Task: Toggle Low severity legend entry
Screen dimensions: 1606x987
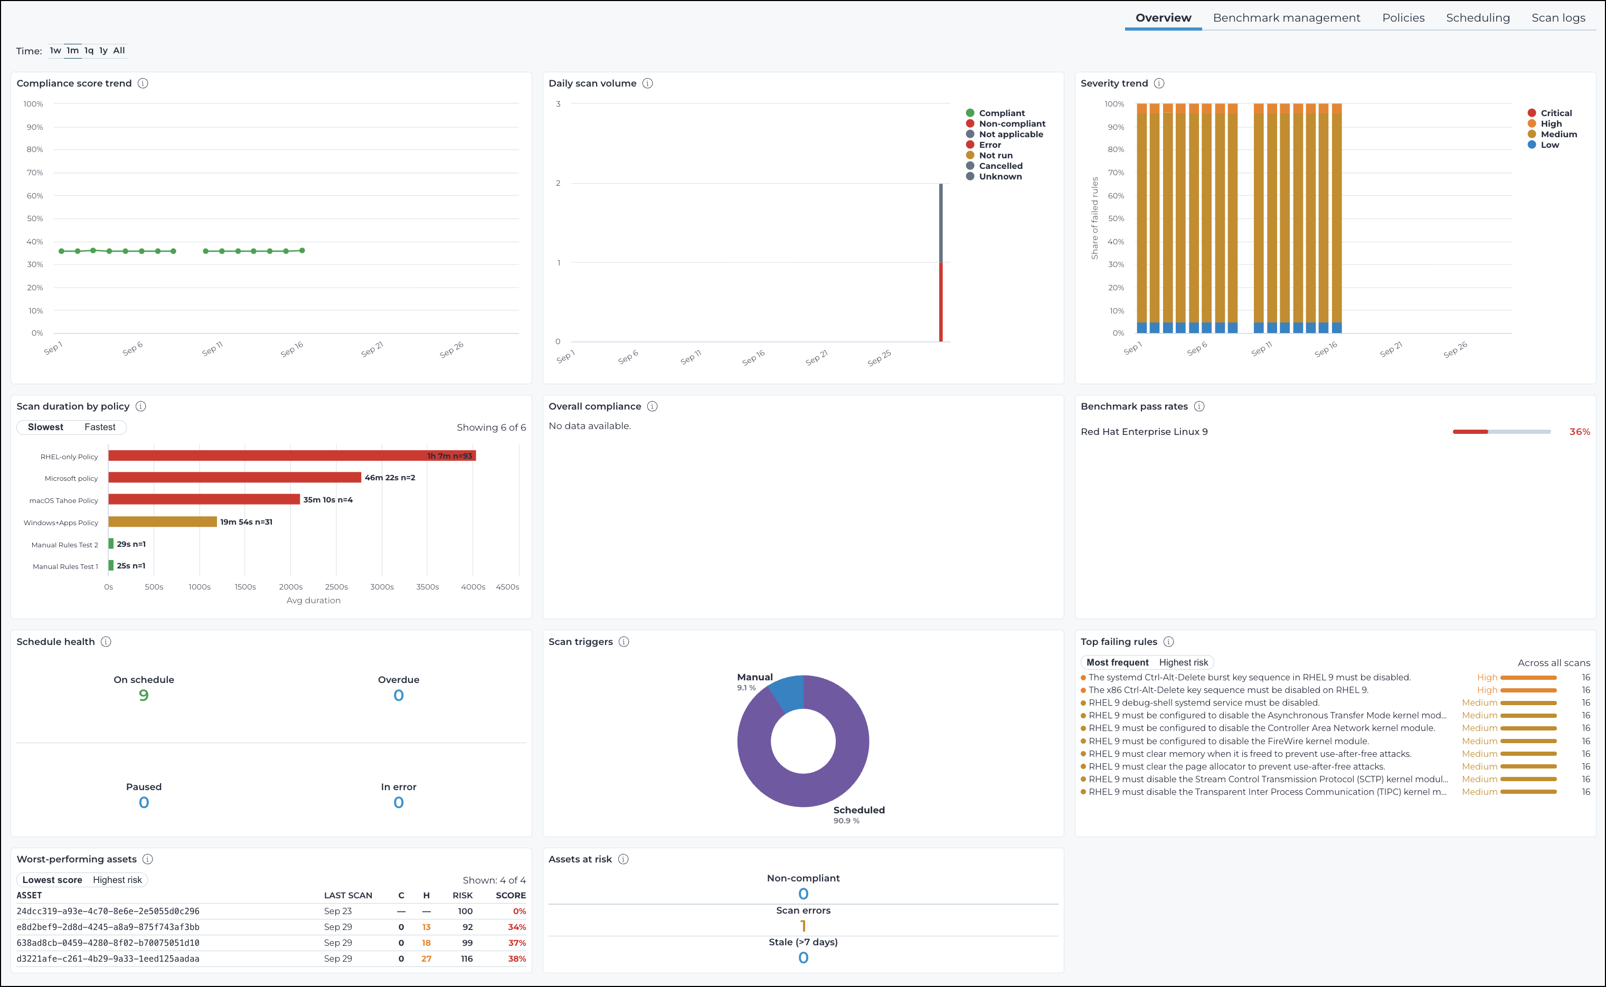Action: (1543, 145)
